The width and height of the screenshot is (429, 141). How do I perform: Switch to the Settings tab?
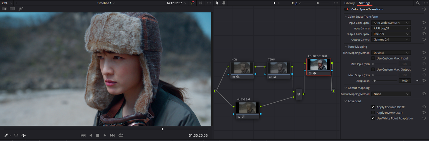(365, 3)
